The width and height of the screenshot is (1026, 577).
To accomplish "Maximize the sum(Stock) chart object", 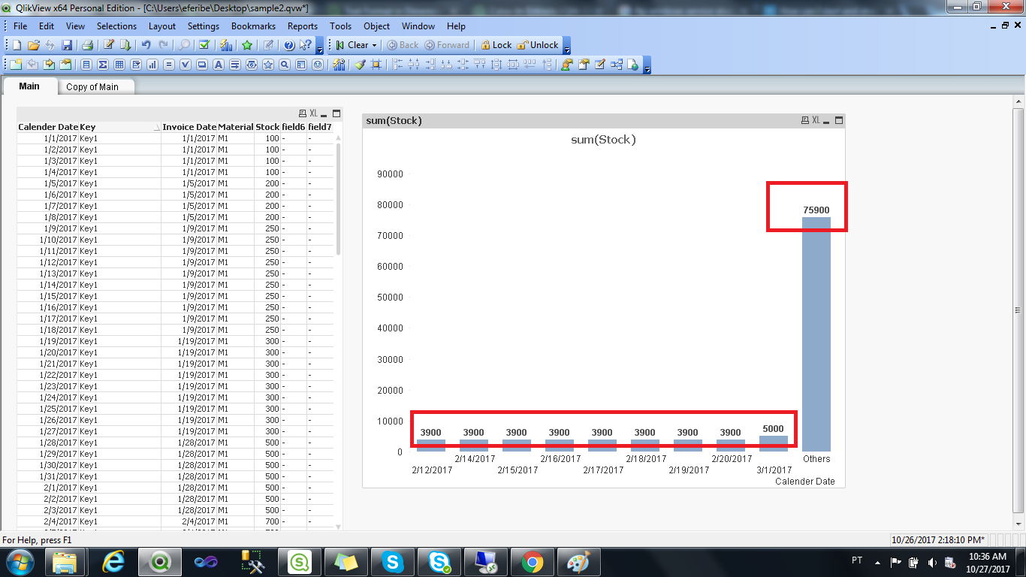I will (x=839, y=120).
